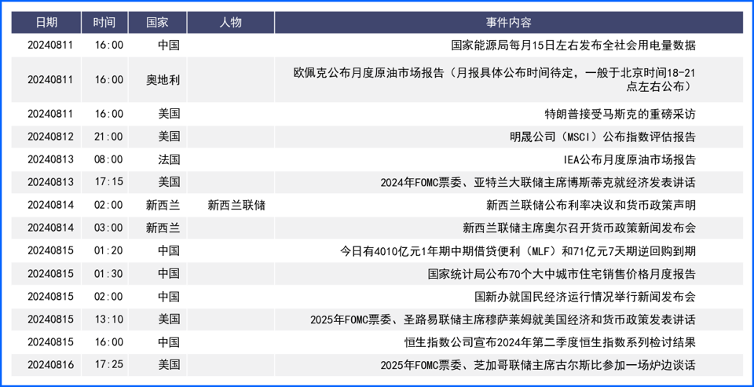Click date 20240811 in the 特朗普 row

[50, 115]
